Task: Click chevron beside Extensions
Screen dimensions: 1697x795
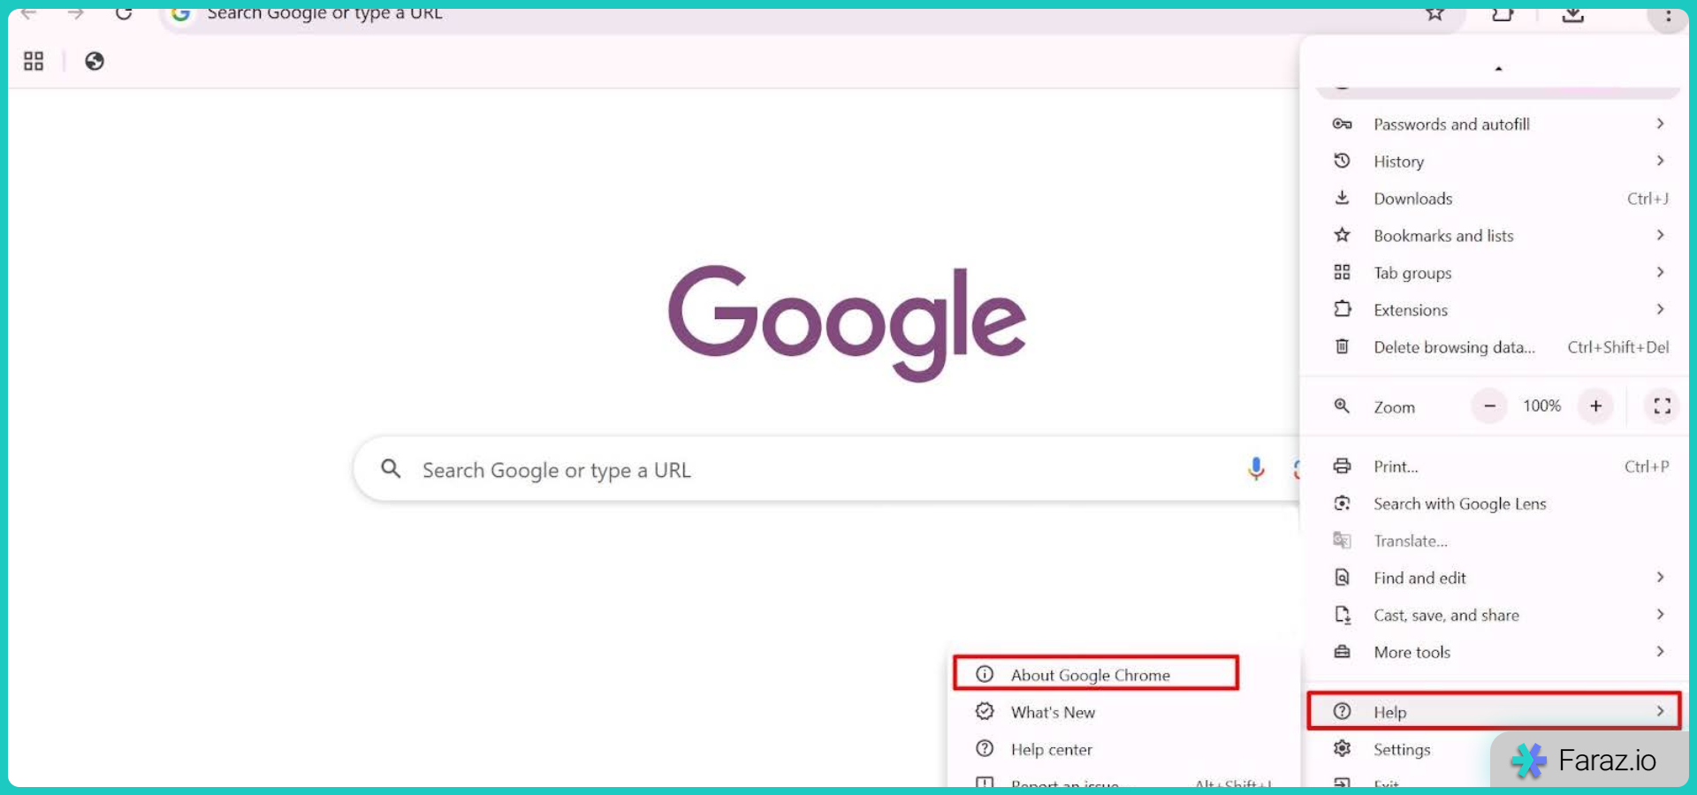Action: [x=1660, y=309]
